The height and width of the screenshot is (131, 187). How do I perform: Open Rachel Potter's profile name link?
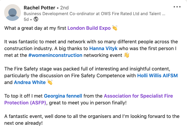[40, 8]
